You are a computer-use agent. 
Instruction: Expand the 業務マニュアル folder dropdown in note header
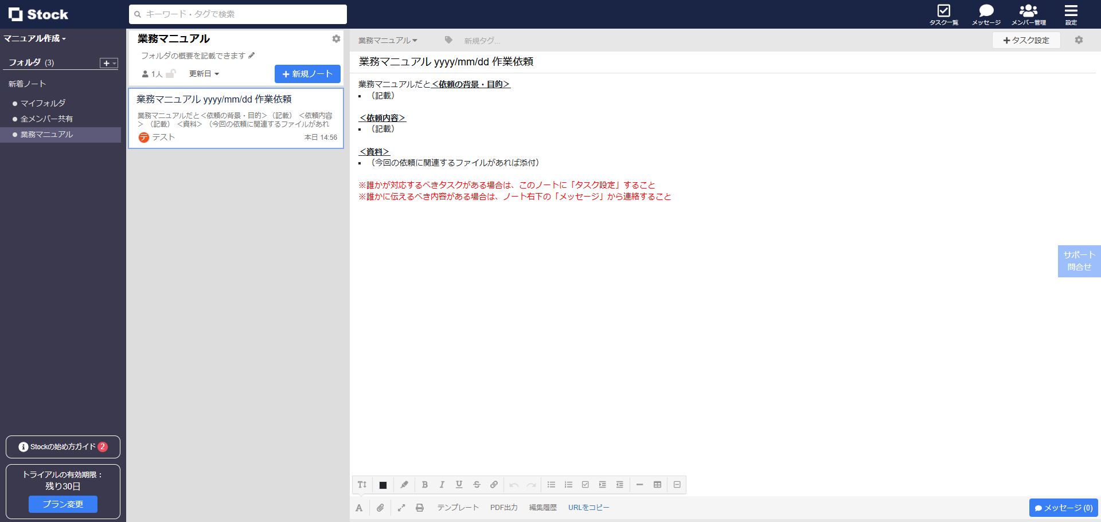click(x=388, y=41)
